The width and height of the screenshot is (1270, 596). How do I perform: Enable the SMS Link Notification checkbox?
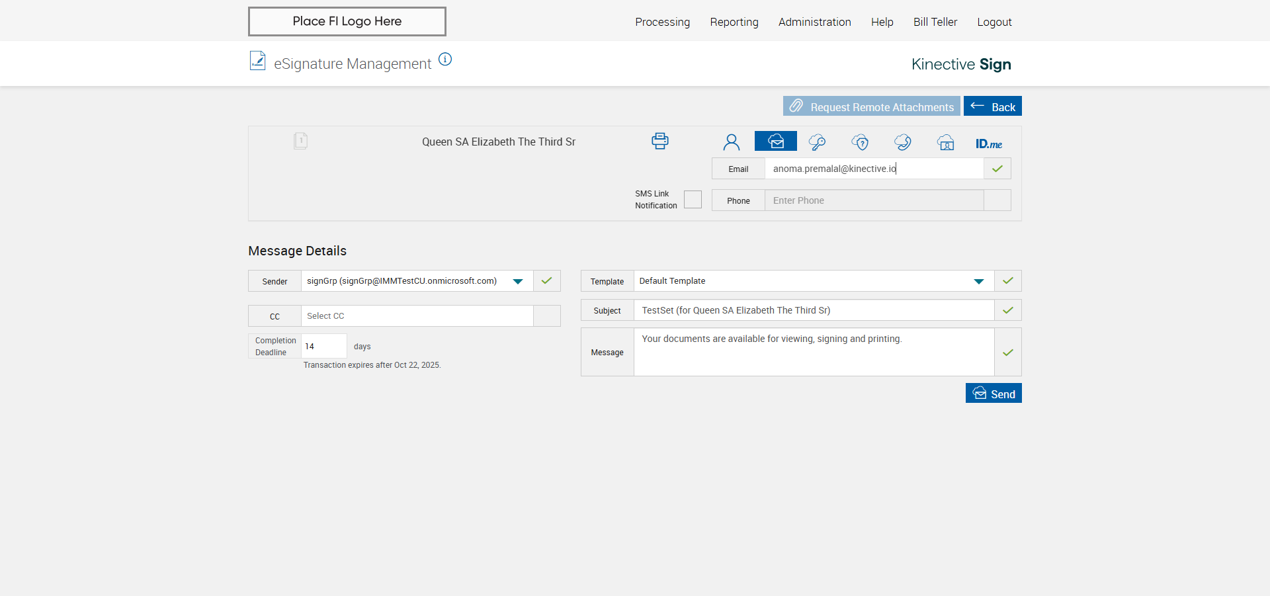pyautogui.click(x=693, y=200)
